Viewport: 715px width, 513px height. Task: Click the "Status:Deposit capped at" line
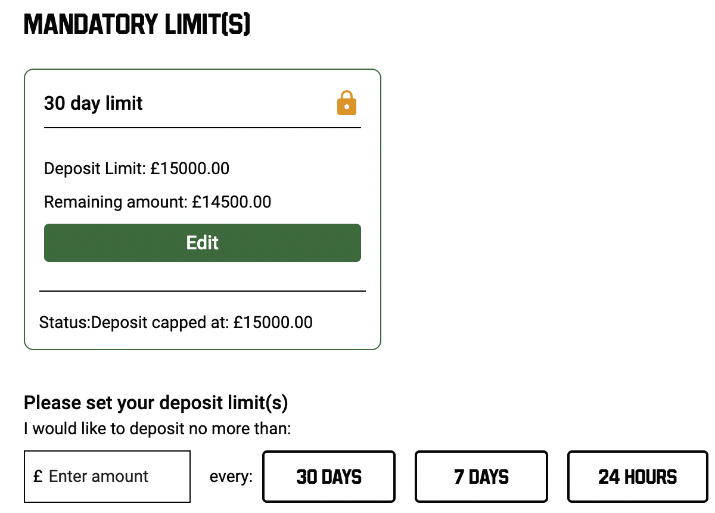click(176, 323)
